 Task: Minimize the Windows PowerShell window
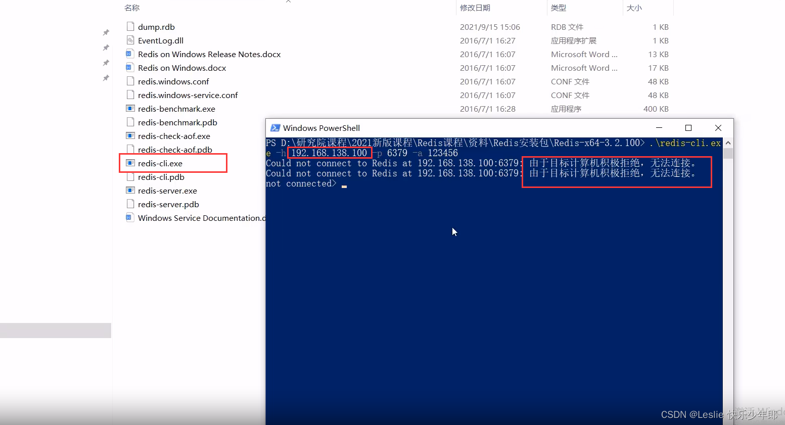coord(659,128)
